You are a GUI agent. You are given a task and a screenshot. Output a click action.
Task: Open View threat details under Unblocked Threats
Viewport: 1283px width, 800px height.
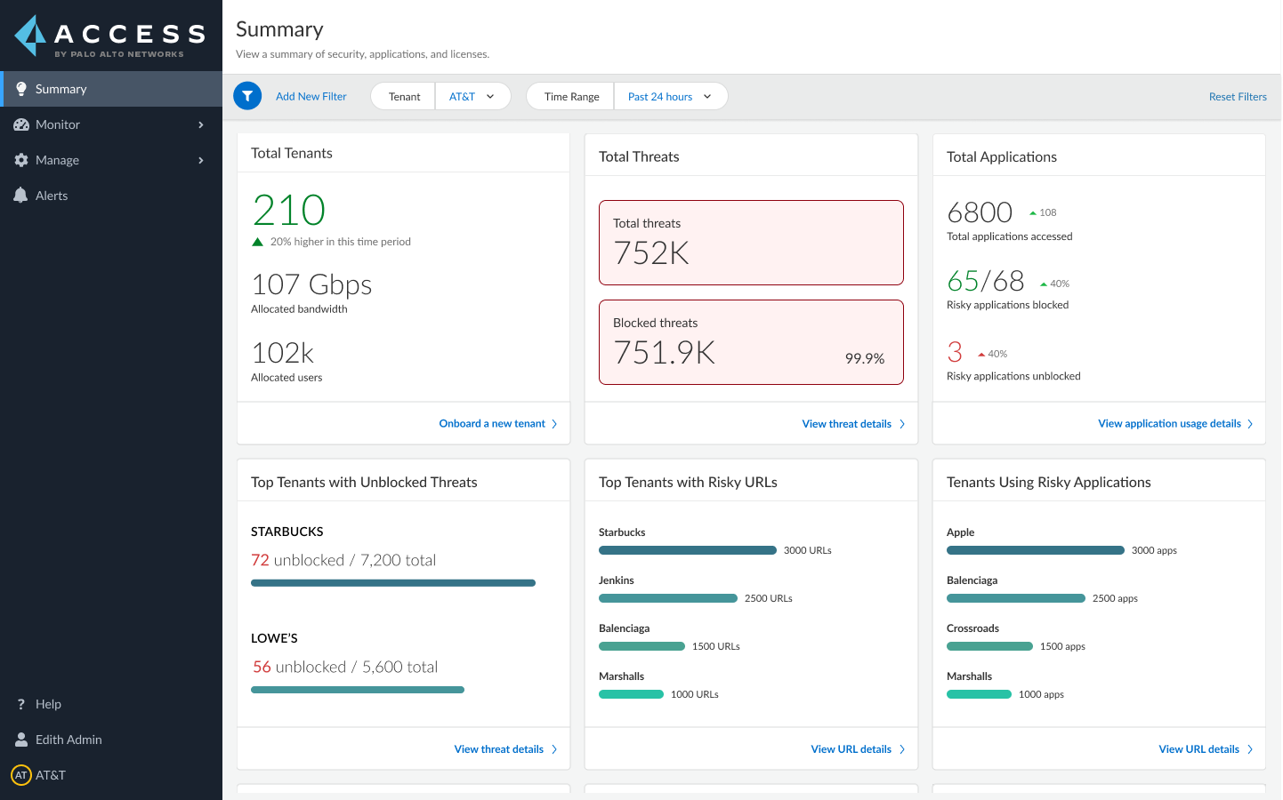pos(499,749)
